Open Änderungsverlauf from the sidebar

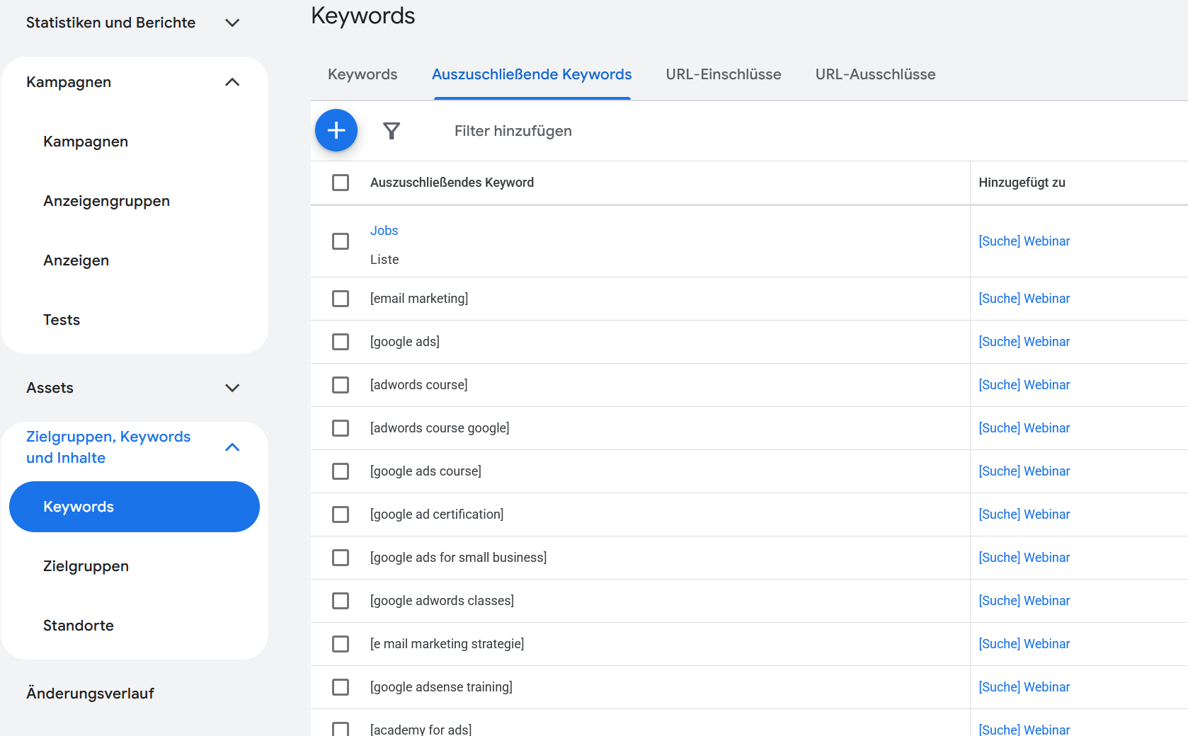(x=90, y=693)
